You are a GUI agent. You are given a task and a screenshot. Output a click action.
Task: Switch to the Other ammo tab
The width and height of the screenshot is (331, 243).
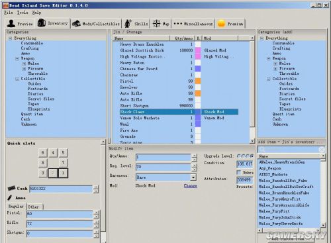click(33, 207)
